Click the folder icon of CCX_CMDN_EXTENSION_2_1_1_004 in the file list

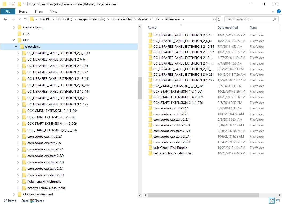pyautogui.click(x=150, y=86)
